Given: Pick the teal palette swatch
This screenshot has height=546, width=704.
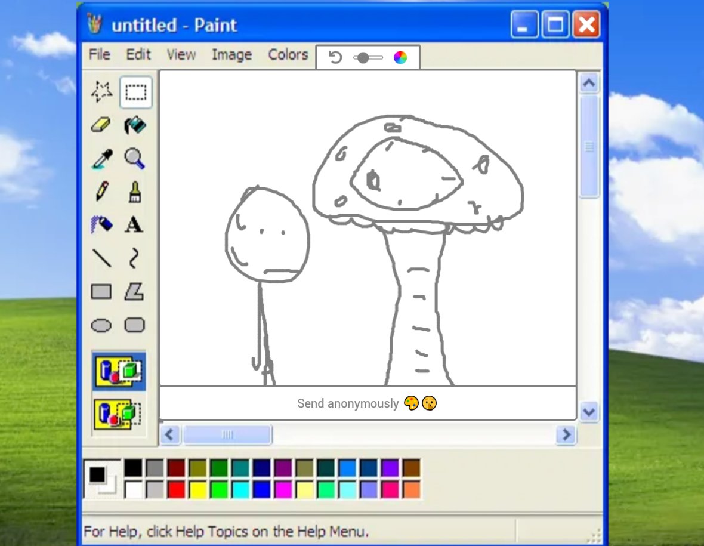Looking at the screenshot, I should tap(240, 468).
